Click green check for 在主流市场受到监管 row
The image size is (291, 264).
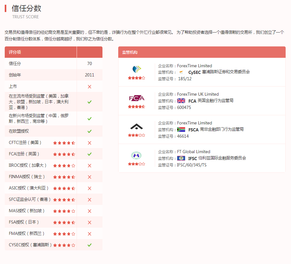coord(90,102)
